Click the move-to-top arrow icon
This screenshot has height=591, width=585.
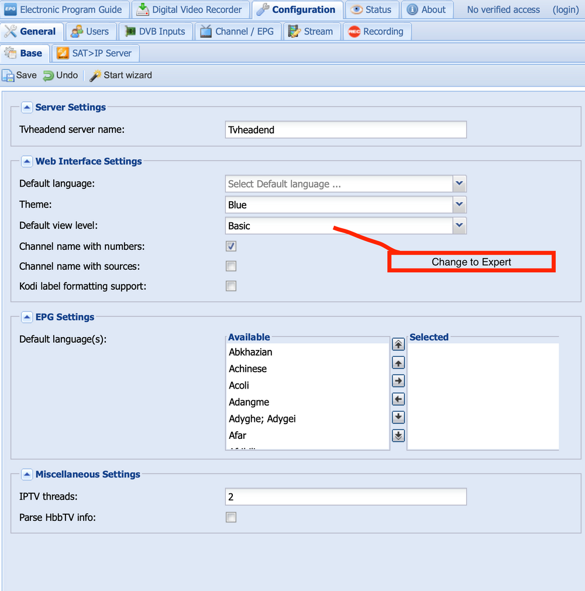(x=398, y=345)
